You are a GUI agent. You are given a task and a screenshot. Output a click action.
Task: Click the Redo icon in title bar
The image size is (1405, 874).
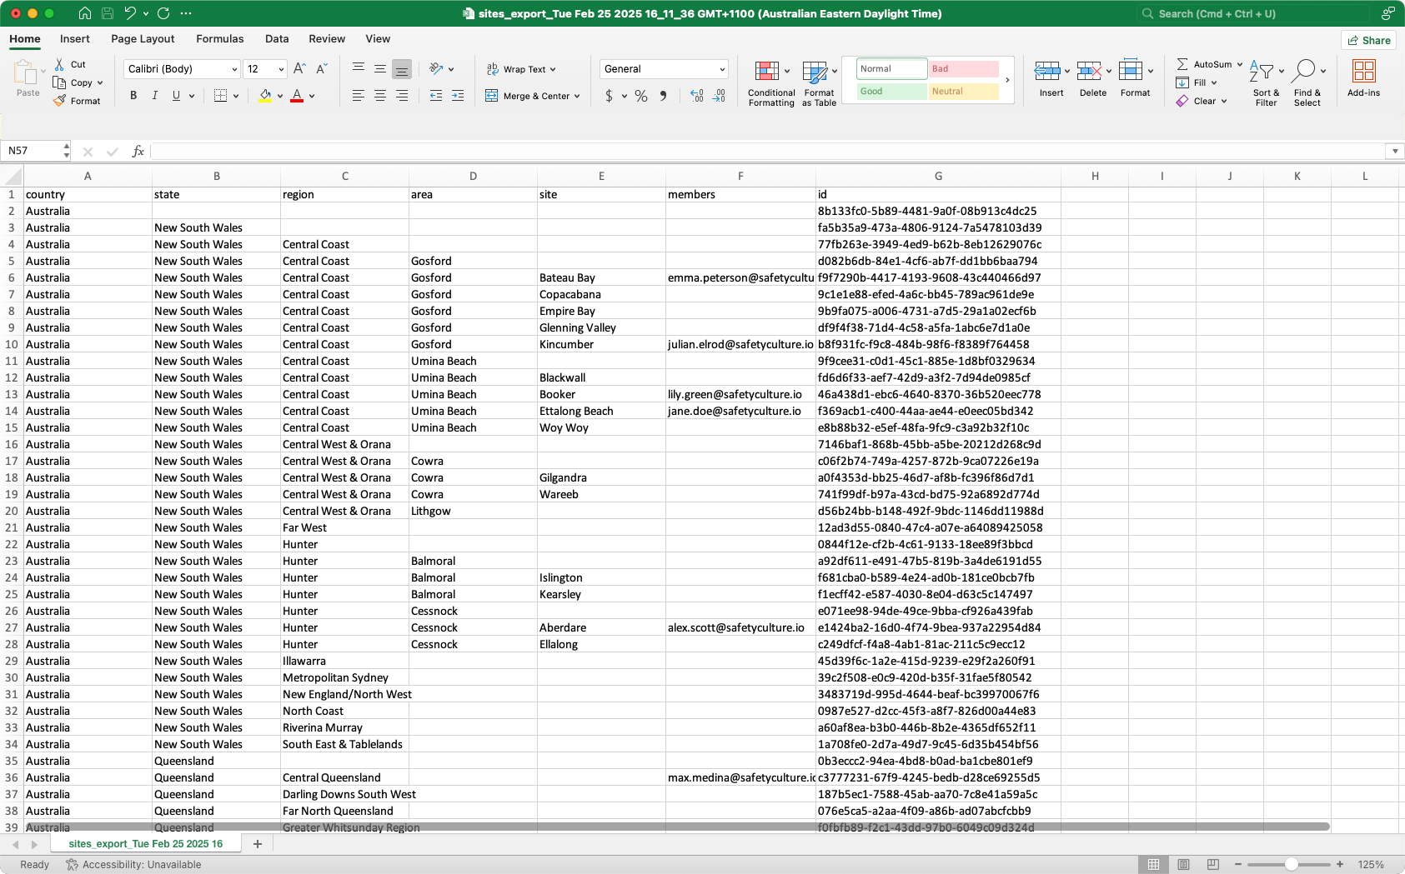(x=163, y=13)
